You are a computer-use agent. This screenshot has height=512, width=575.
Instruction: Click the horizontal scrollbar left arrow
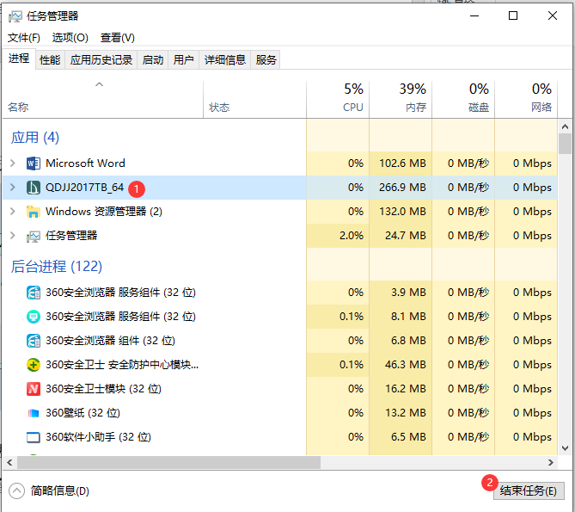point(9,463)
